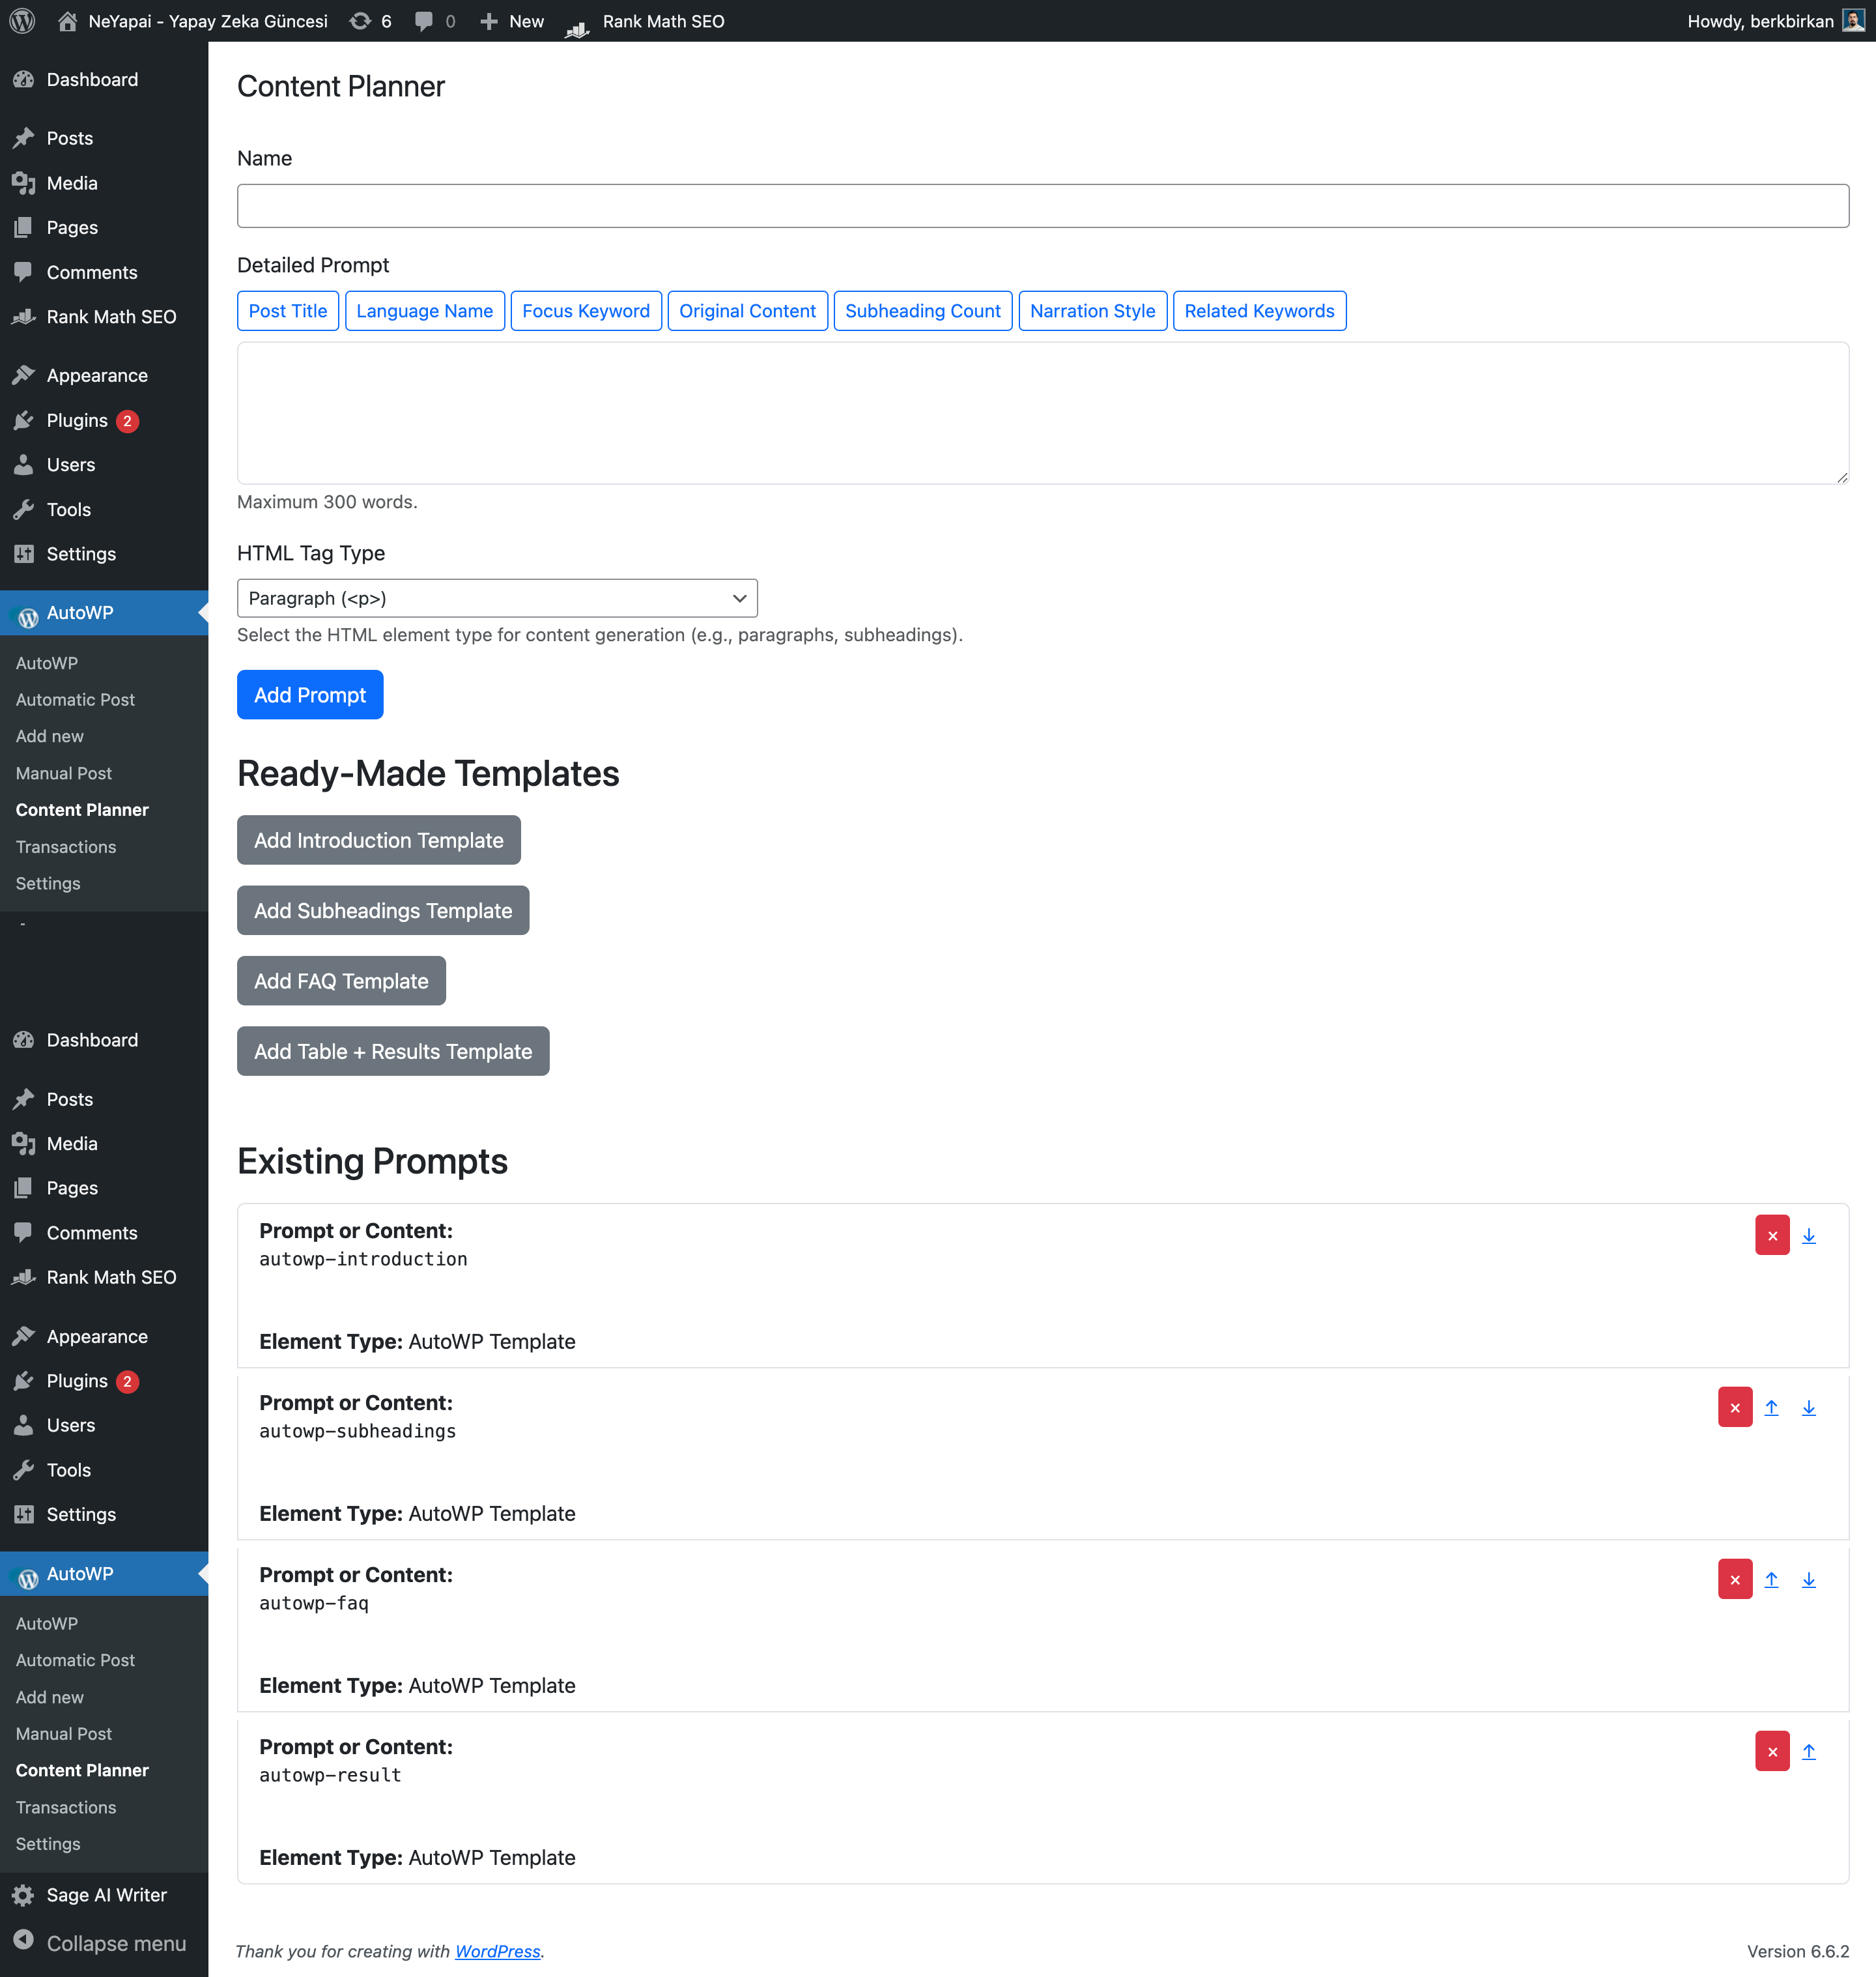Move autowp-faq prompt down

[1808, 1580]
